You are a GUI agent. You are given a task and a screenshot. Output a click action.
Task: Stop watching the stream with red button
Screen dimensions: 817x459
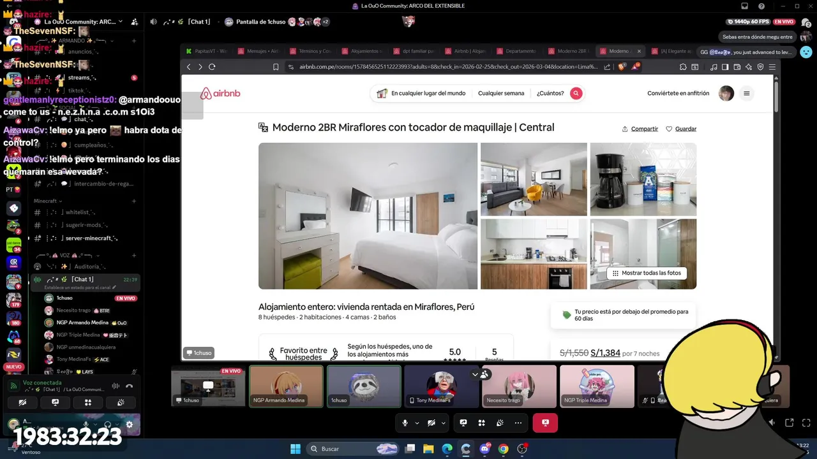coord(545,423)
